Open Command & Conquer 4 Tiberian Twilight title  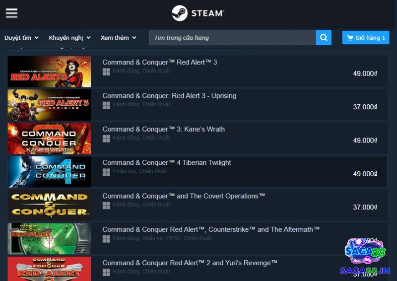(x=167, y=163)
